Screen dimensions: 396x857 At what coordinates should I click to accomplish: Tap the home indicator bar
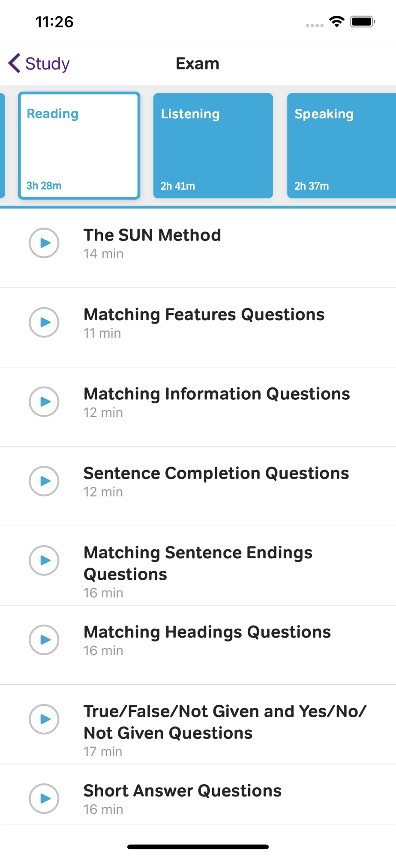[x=198, y=847]
